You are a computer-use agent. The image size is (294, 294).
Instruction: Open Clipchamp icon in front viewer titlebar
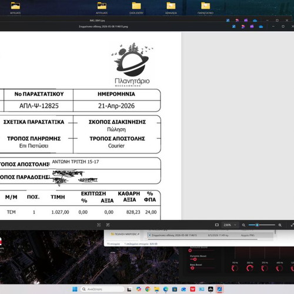pyautogui.click(x=252, y=26)
